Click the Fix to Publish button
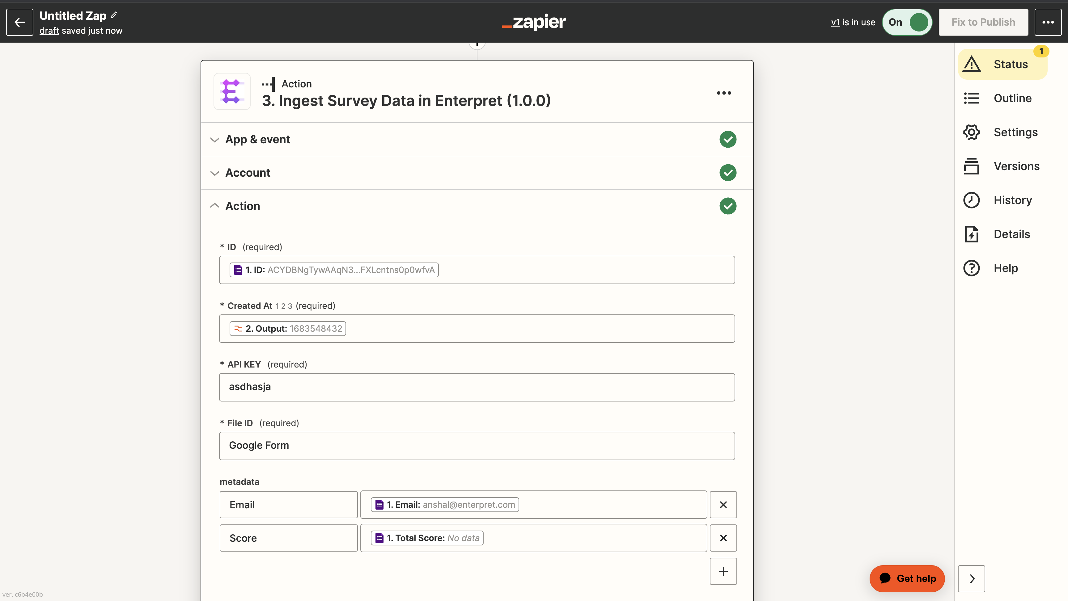 pyautogui.click(x=983, y=22)
